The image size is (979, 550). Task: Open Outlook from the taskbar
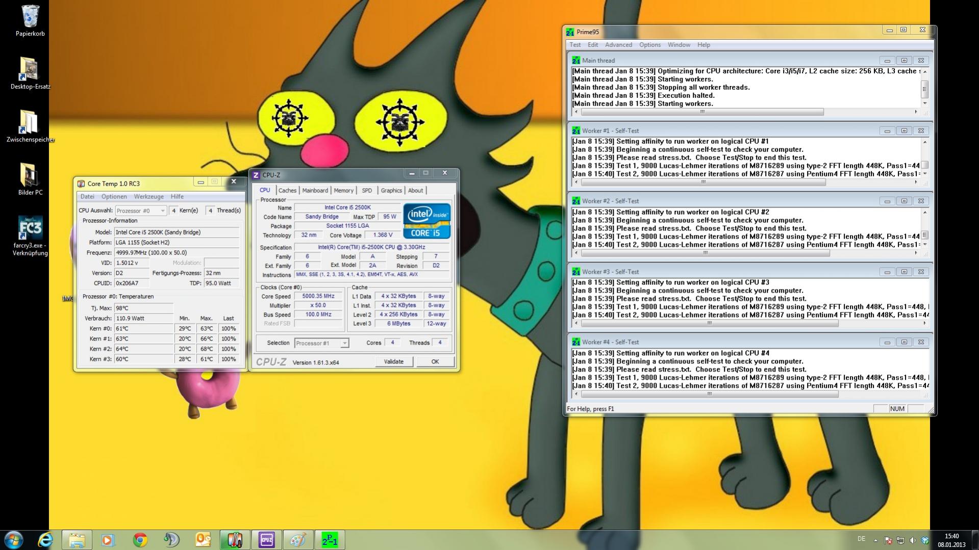203,540
